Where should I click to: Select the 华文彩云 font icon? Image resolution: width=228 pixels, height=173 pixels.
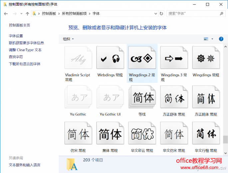click(142, 133)
